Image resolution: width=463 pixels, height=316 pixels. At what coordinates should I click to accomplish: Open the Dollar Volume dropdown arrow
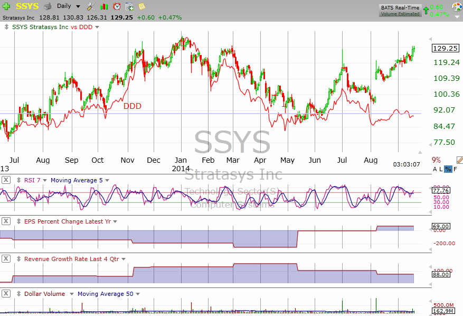71,294
